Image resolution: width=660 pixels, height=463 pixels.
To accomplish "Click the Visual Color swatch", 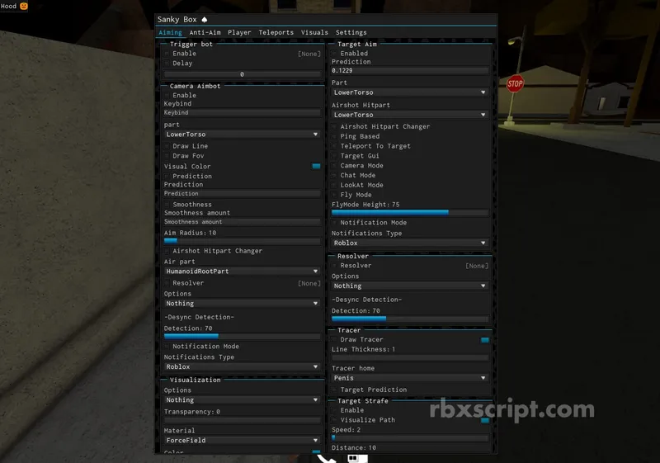I will (316, 166).
